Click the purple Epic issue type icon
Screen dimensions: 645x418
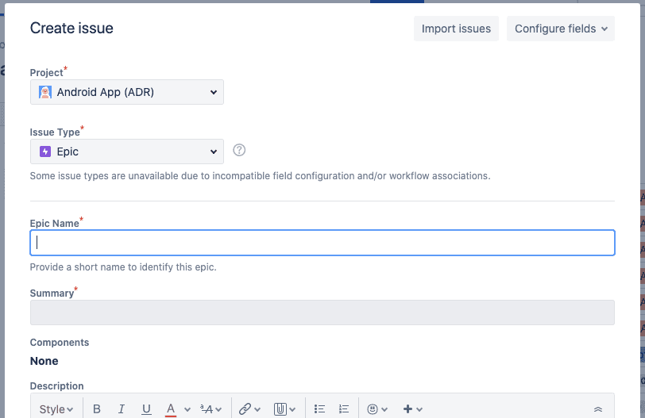(45, 151)
